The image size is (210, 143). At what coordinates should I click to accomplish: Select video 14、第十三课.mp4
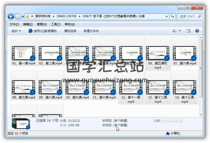(185, 88)
